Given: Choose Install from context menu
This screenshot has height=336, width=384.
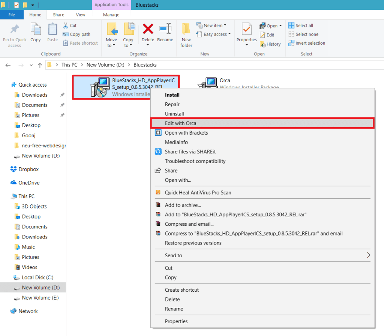Looking at the screenshot, I should 262,95.
